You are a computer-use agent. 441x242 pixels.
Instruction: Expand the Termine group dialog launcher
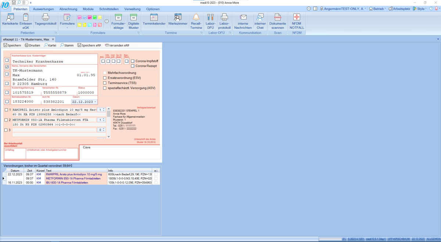[202, 33]
